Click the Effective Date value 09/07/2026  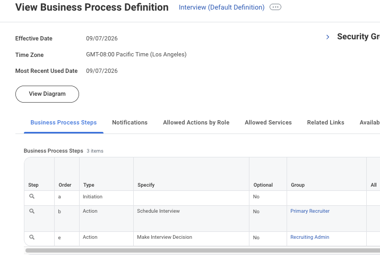pos(102,38)
